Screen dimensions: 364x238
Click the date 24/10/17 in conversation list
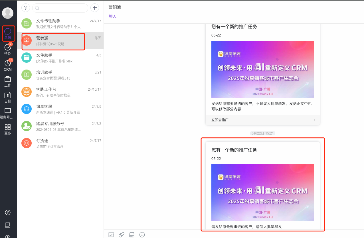[x=94, y=89]
